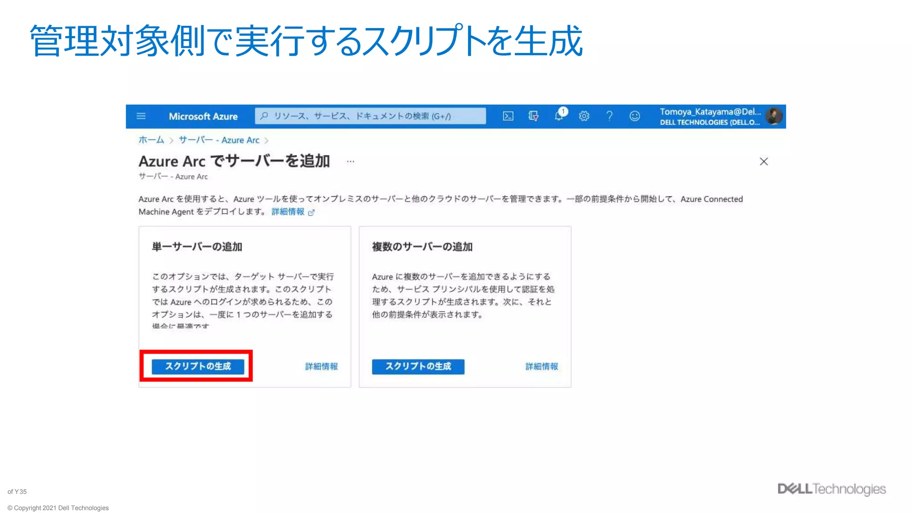Go to ホーム breadcrumb link
912x513 pixels.
tap(151, 140)
